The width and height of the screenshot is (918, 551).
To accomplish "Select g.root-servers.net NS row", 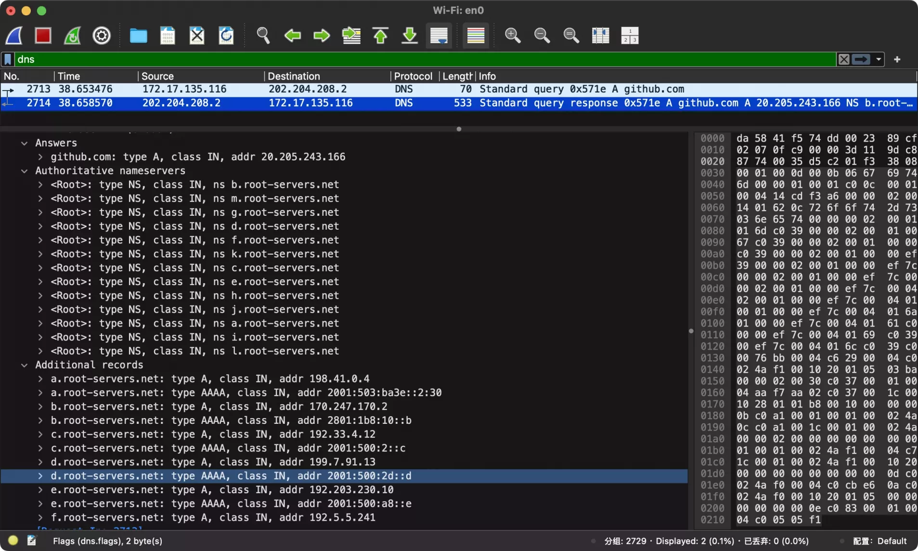I will click(x=344, y=212).
